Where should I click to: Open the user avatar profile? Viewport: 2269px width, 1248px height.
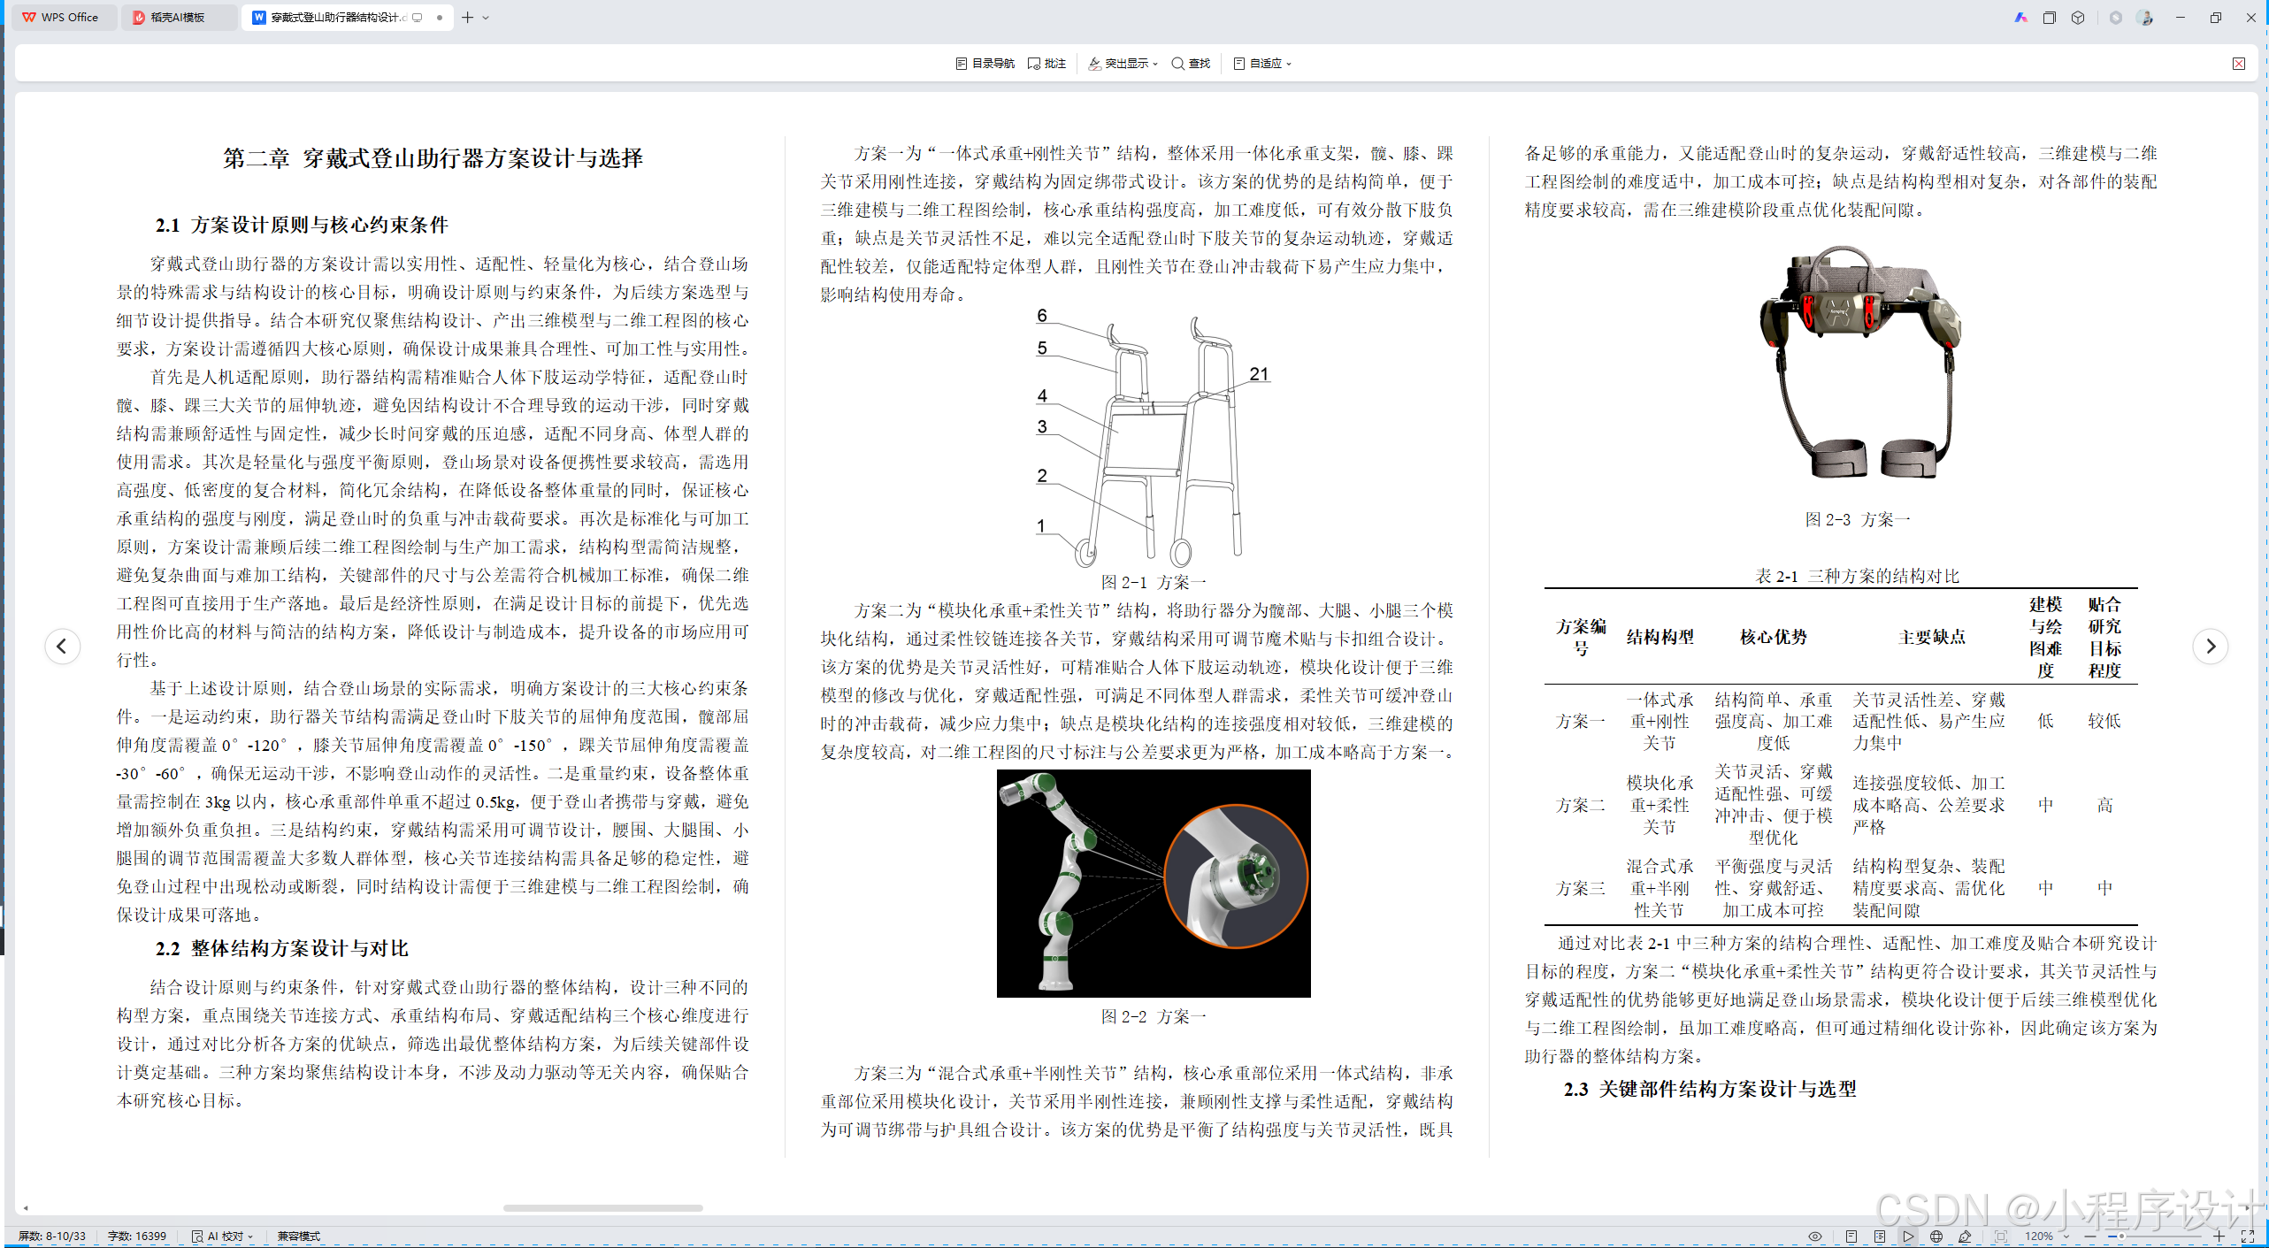click(x=2145, y=17)
